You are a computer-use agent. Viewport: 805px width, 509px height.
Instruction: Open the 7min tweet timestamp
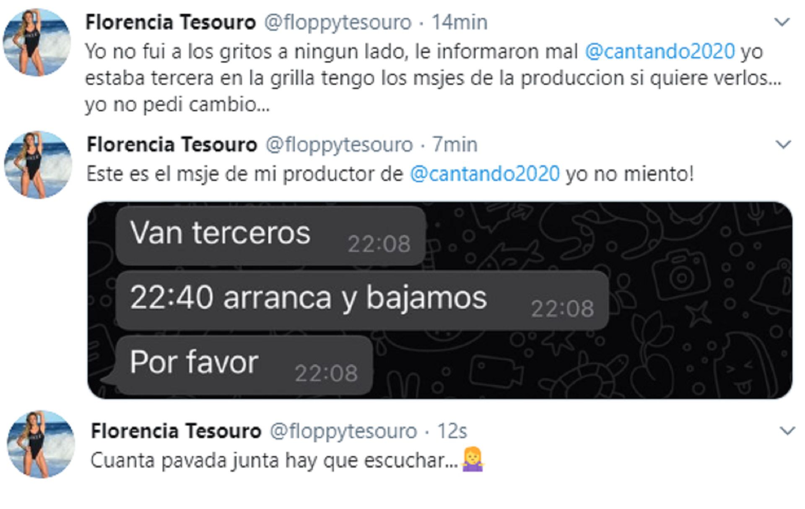click(x=455, y=145)
